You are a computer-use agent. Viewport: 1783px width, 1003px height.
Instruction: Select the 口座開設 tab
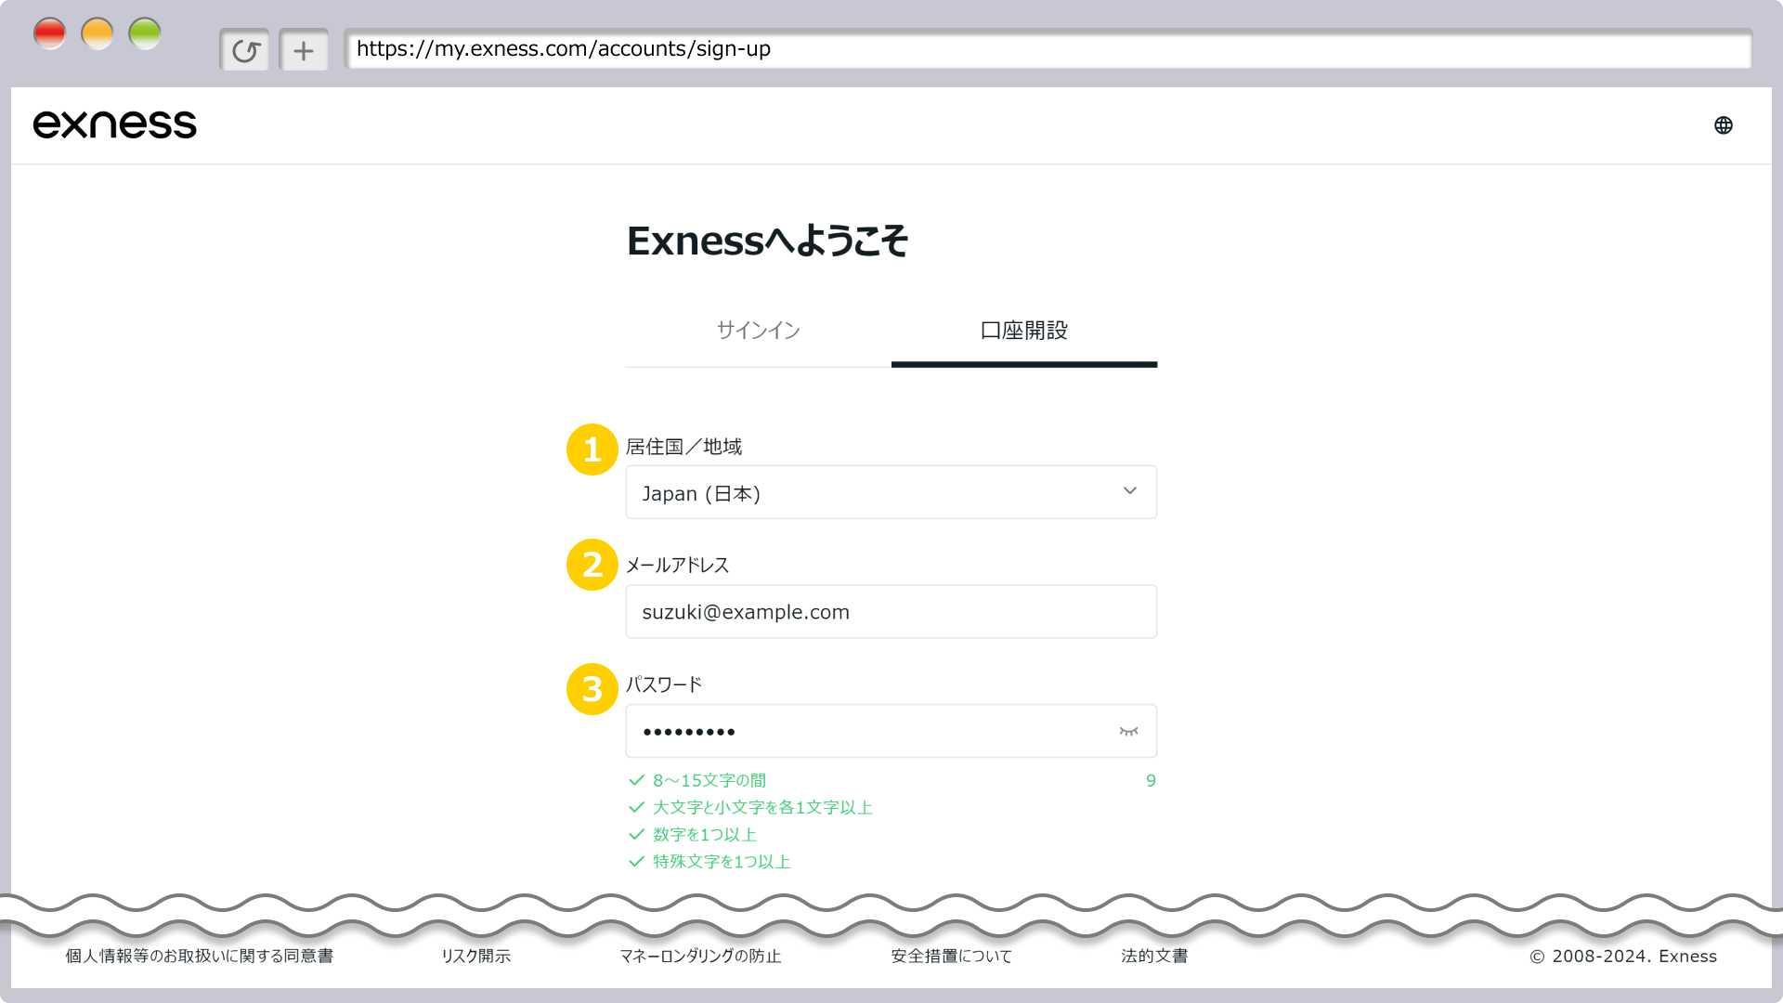1023,331
